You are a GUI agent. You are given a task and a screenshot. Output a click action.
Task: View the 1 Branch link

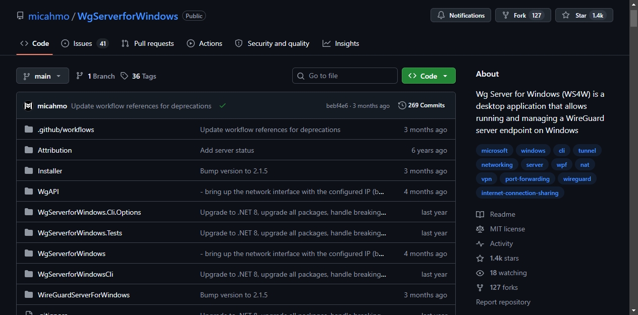click(x=95, y=76)
